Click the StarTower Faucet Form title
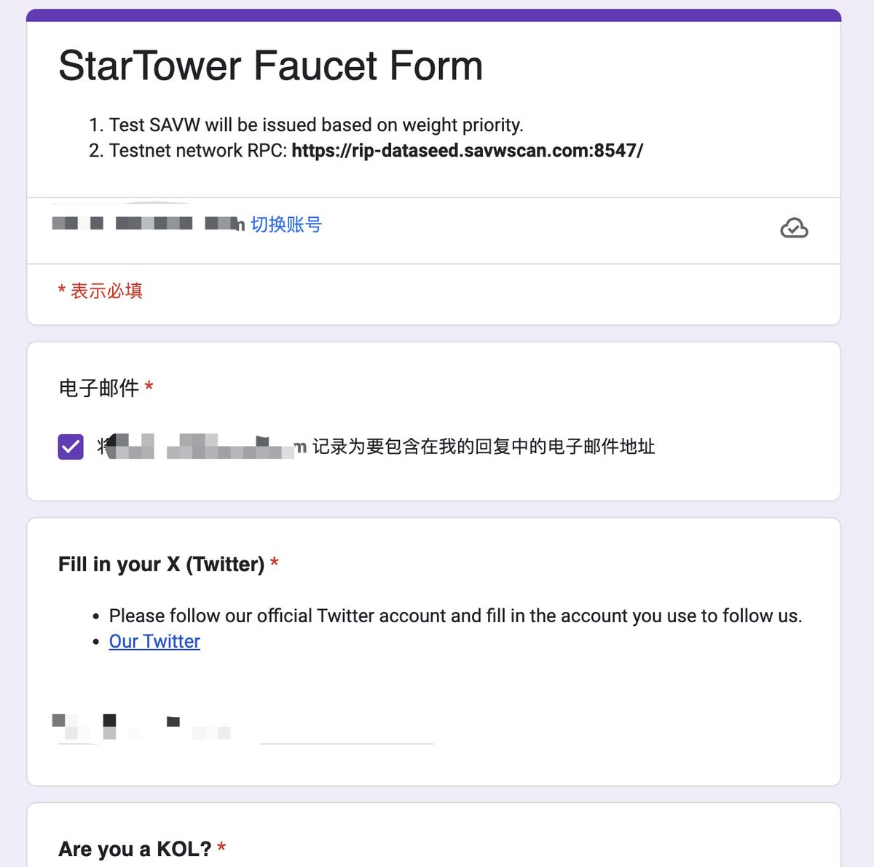Image resolution: width=874 pixels, height=867 pixels. [270, 66]
